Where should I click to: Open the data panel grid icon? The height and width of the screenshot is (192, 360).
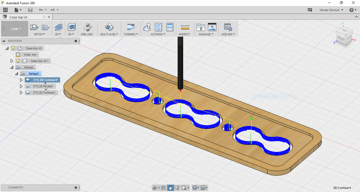[x=5, y=10]
